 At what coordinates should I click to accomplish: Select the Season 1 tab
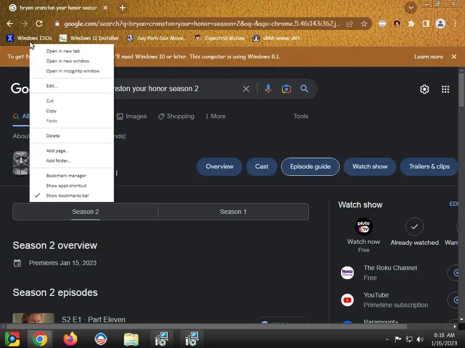(233, 212)
